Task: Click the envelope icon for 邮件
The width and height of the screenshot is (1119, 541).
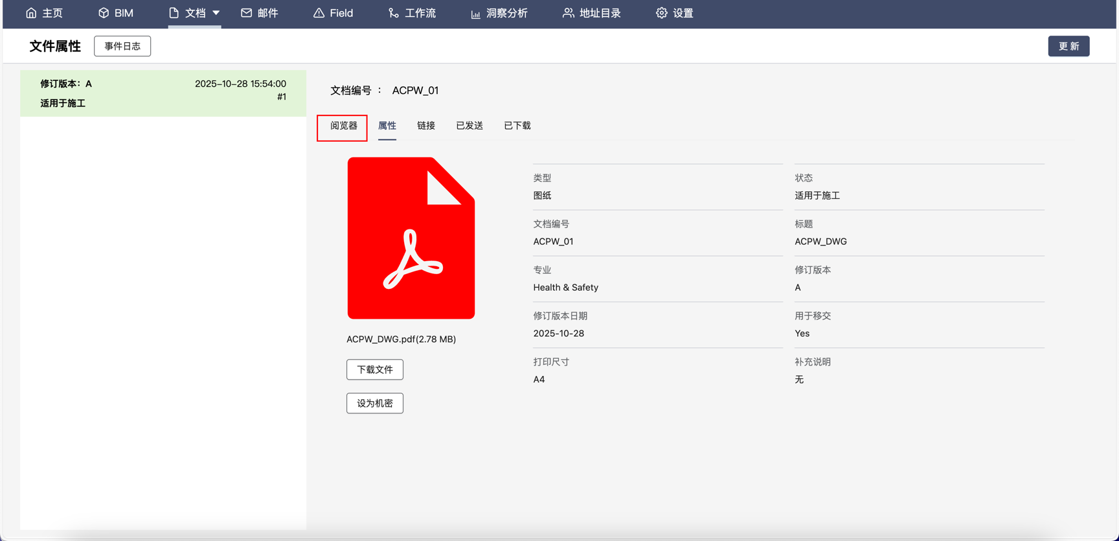Action: pos(246,13)
